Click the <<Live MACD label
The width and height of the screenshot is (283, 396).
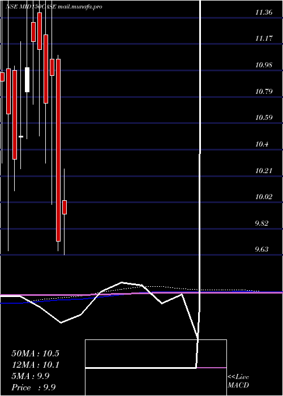click(x=238, y=381)
